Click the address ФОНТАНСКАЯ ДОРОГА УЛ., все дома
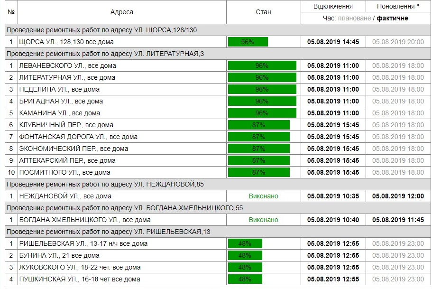This screenshot has width=432, height=289. [78, 137]
